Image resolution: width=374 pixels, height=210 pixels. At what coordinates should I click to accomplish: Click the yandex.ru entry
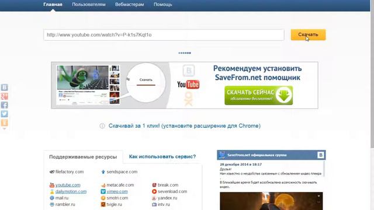coord(168,198)
